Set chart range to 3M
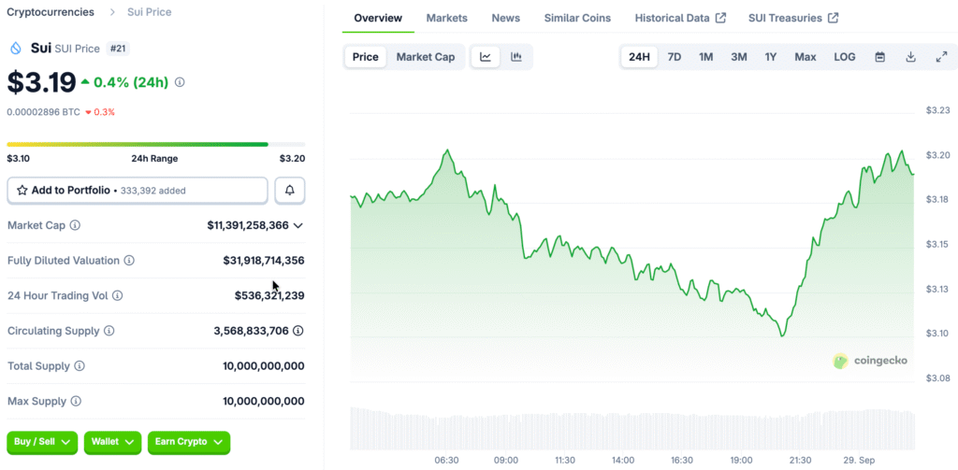The height and width of the screenshot is (470, 958). pos(739,57)
